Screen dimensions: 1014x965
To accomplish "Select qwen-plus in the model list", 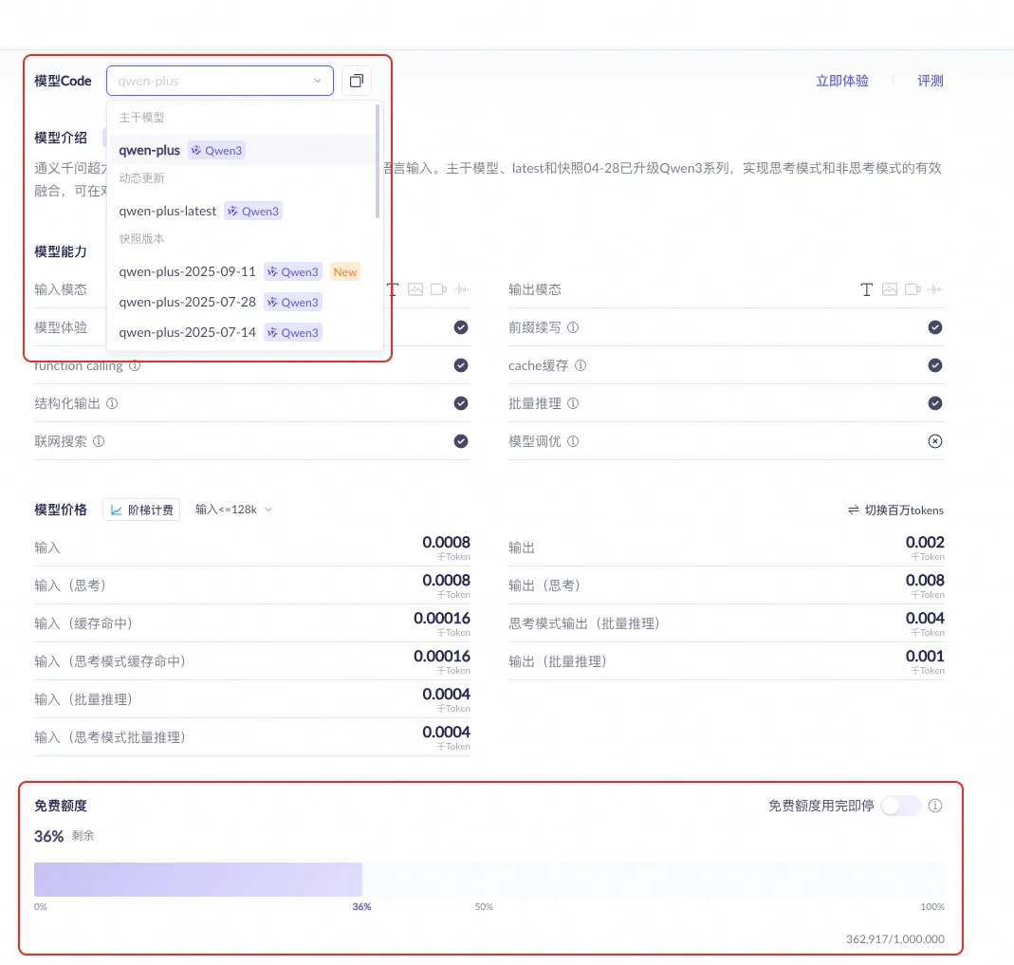I will click(243, 150).
